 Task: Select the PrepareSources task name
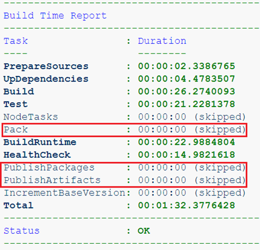coord(46,66)
